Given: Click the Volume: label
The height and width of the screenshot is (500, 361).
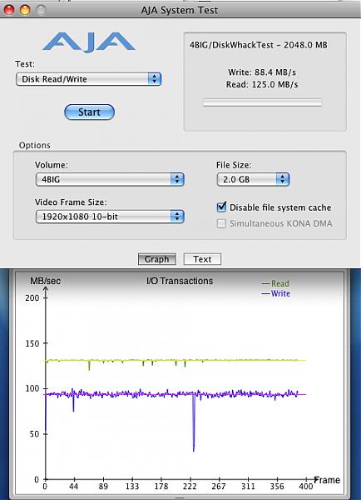Looking at the screenshot, I should (52, 165).
